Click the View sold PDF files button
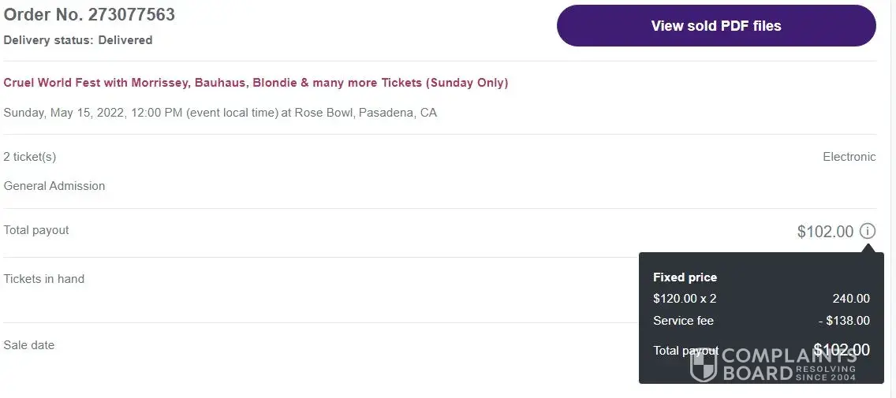This screenshot has height=398, width=896. point(715,26)
